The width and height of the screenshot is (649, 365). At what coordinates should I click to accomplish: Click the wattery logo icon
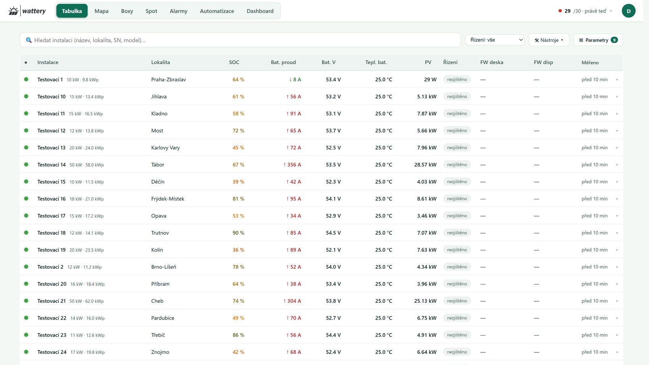(13, 11)
